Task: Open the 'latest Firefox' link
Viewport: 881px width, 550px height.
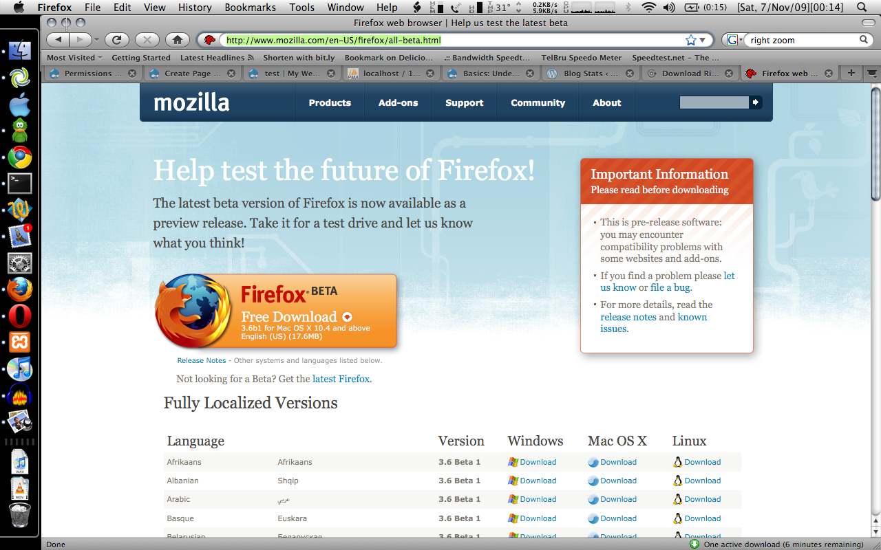Action: [x=341, y=379]
